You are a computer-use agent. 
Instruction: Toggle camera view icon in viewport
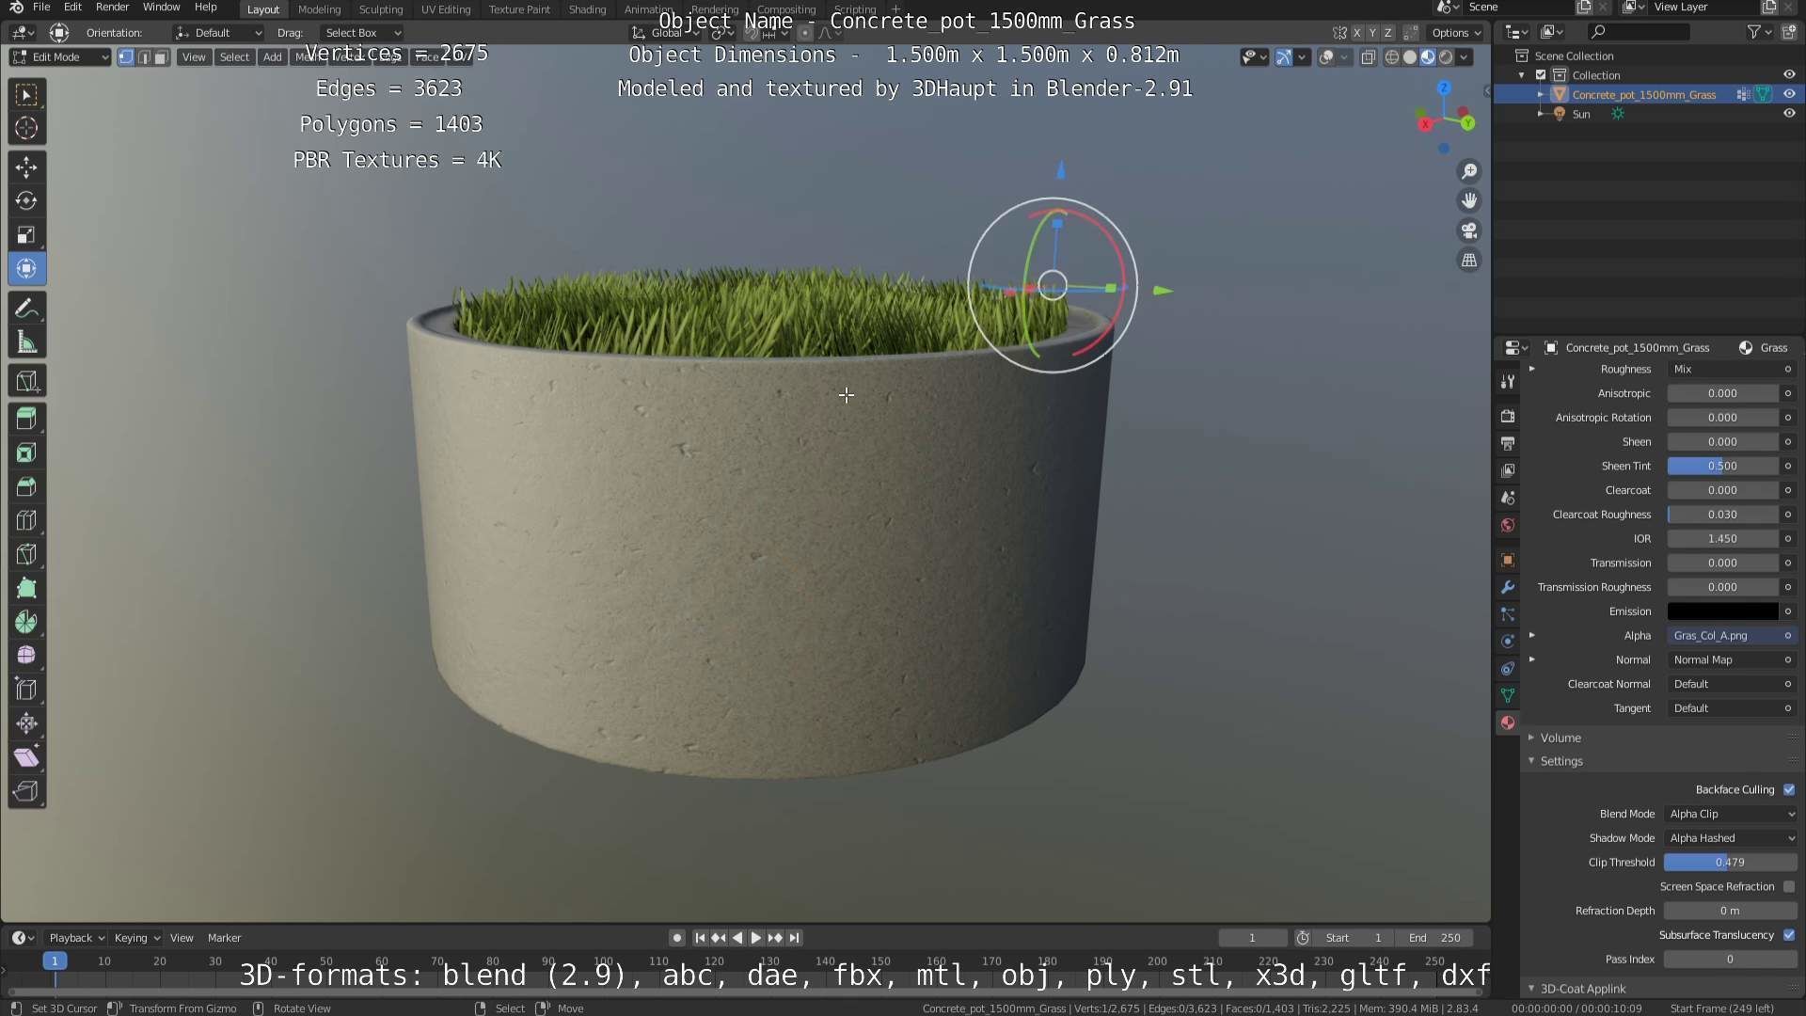click(x=1468, y=230)
